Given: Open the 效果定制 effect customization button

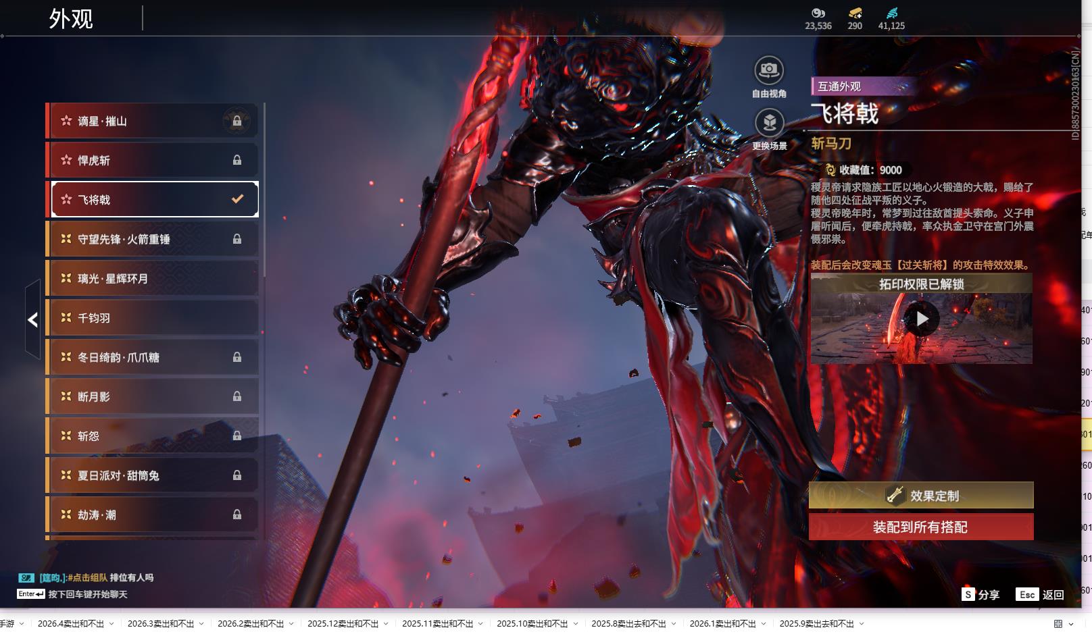Looking at the screenshot, I should click(x=920, y=496).
